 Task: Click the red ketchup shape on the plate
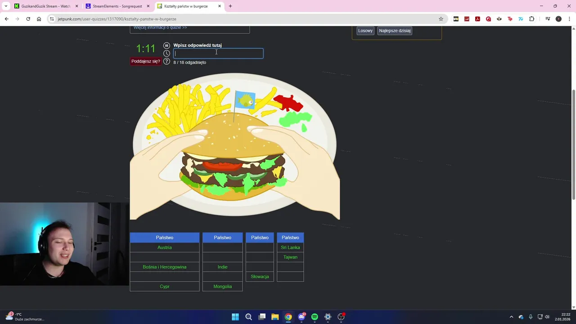tap(288, 103)
